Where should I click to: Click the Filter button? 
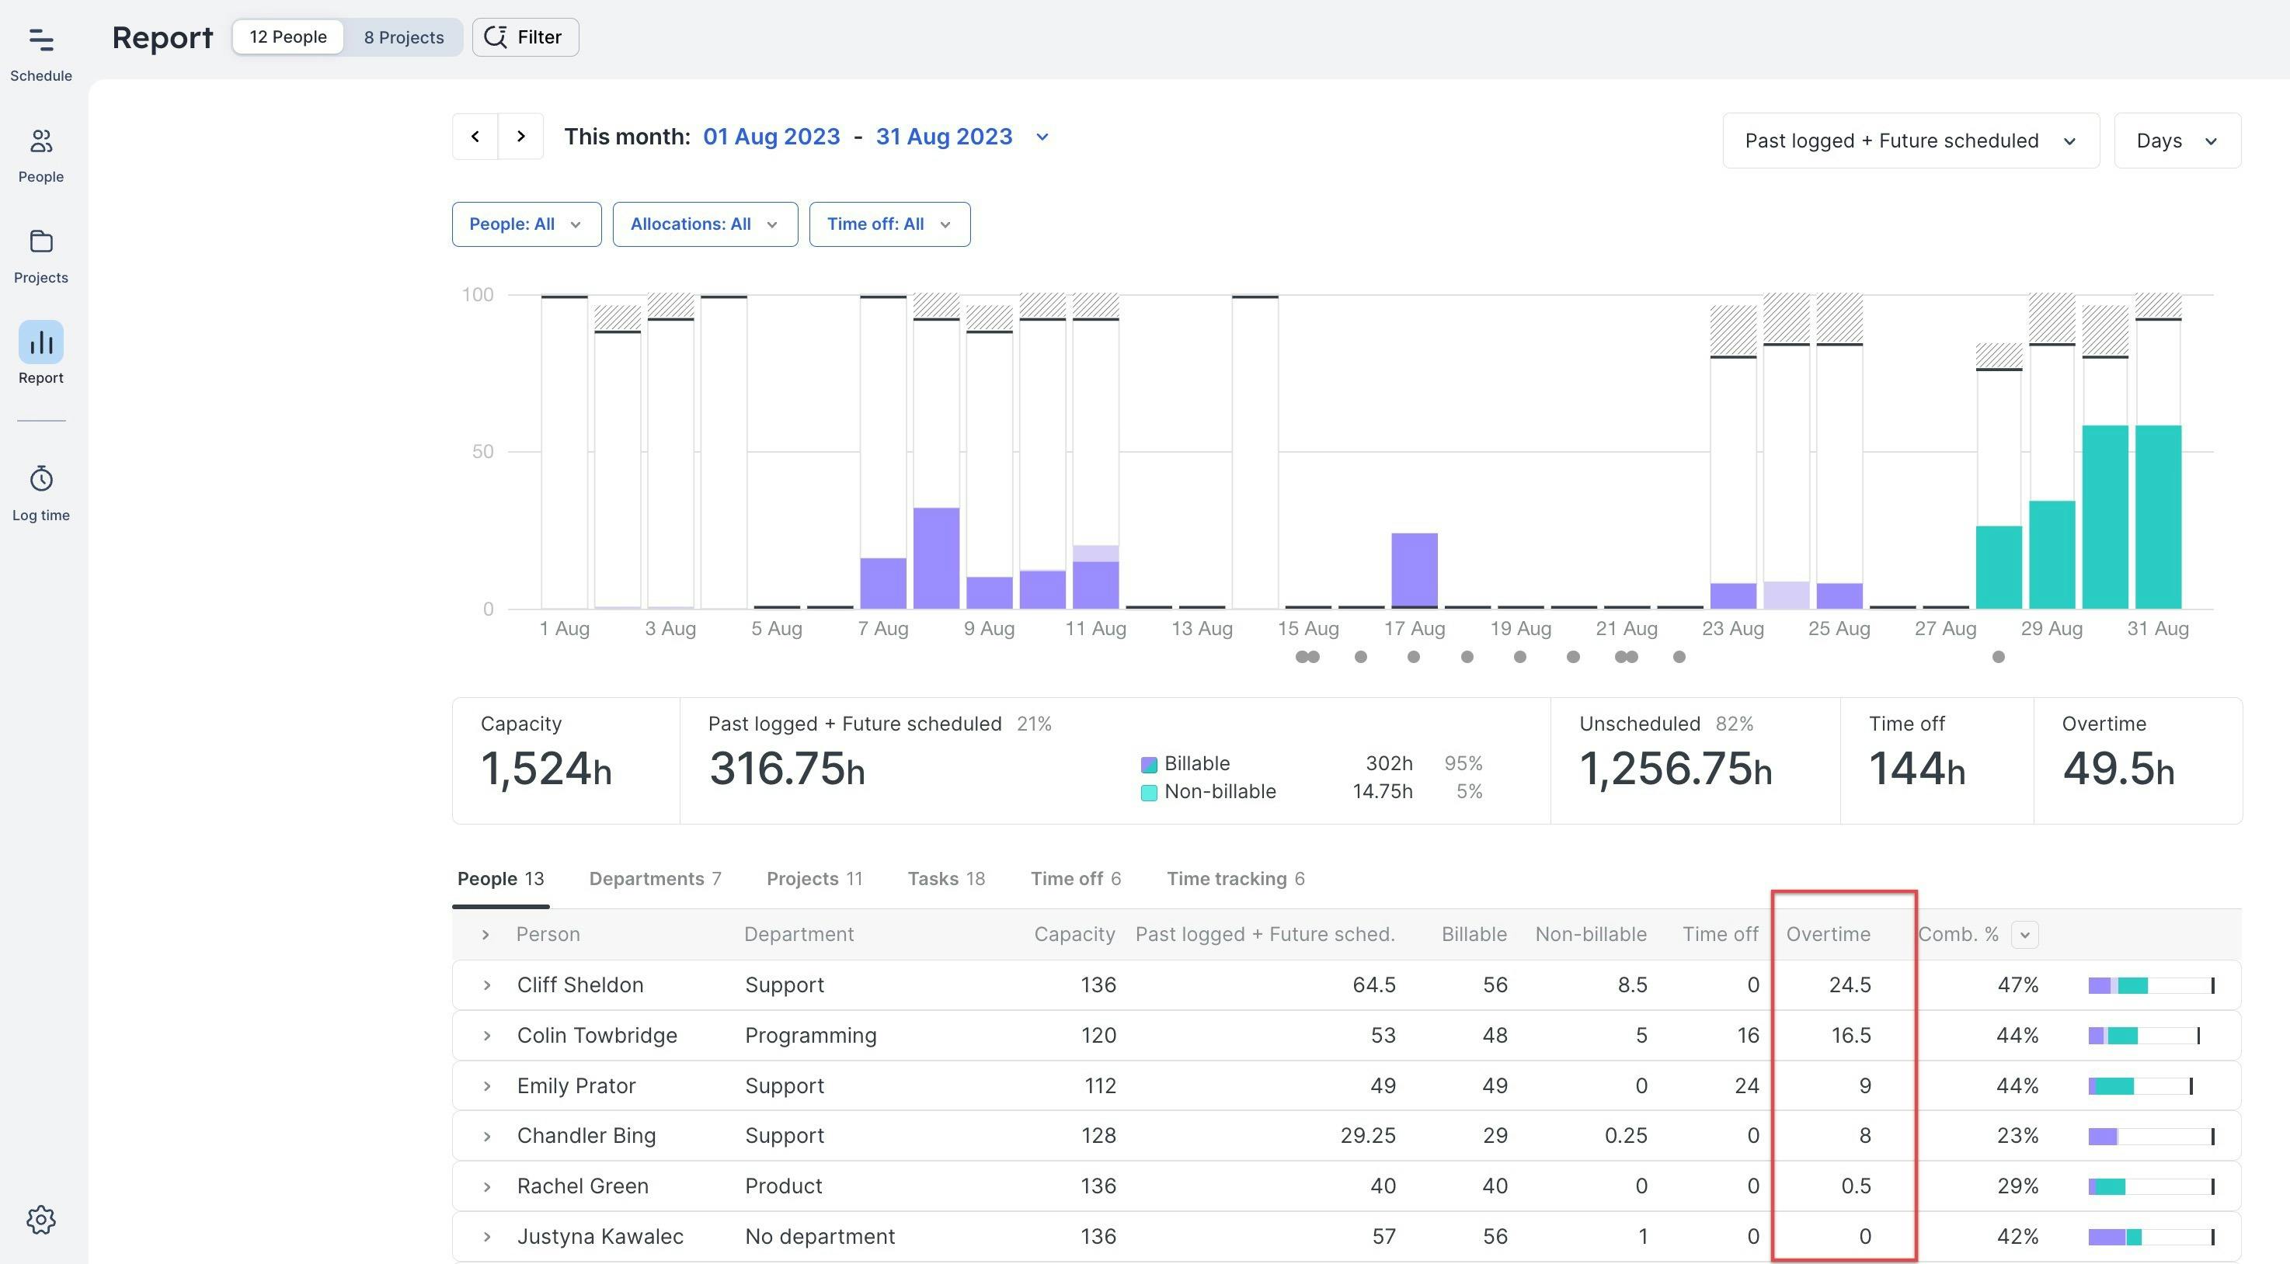click(524, 37)
